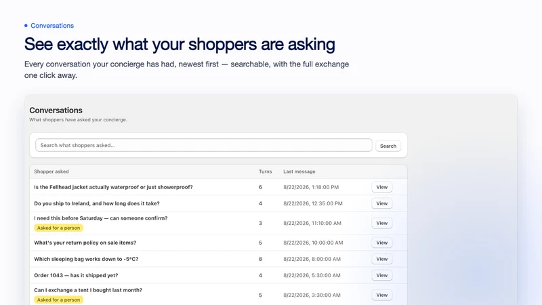Image resolution: width=542 pixels, height=305 pixels.
Task: Click the 'Turns' column header
Action: 265,171
